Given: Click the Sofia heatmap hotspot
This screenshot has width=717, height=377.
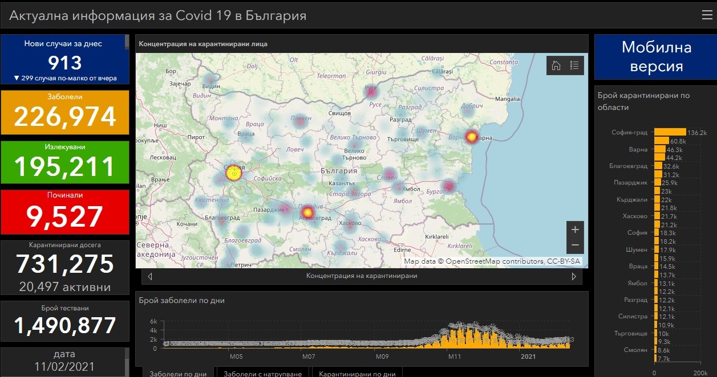Looking at the screenshot, I should (233, 173).
